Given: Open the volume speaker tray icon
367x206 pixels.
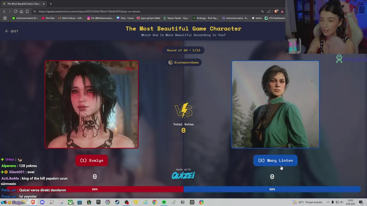Looking at the screenshot, I should click(x=342, y=202).
